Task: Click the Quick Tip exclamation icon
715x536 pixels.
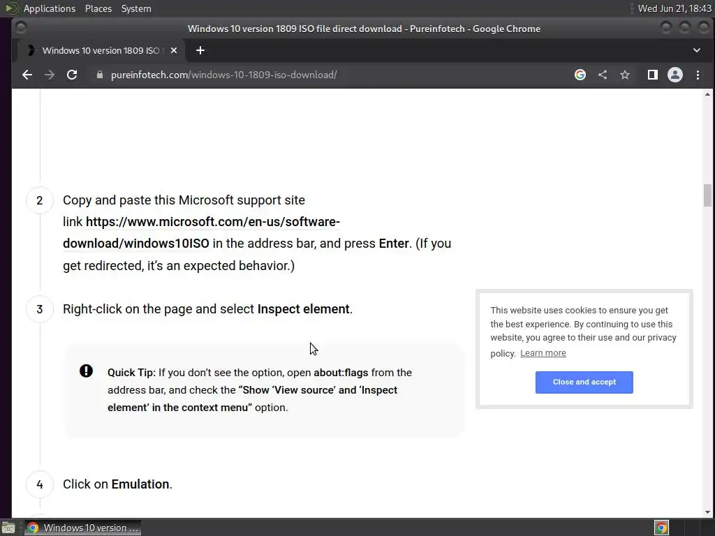Action: [x=86, y=371]
